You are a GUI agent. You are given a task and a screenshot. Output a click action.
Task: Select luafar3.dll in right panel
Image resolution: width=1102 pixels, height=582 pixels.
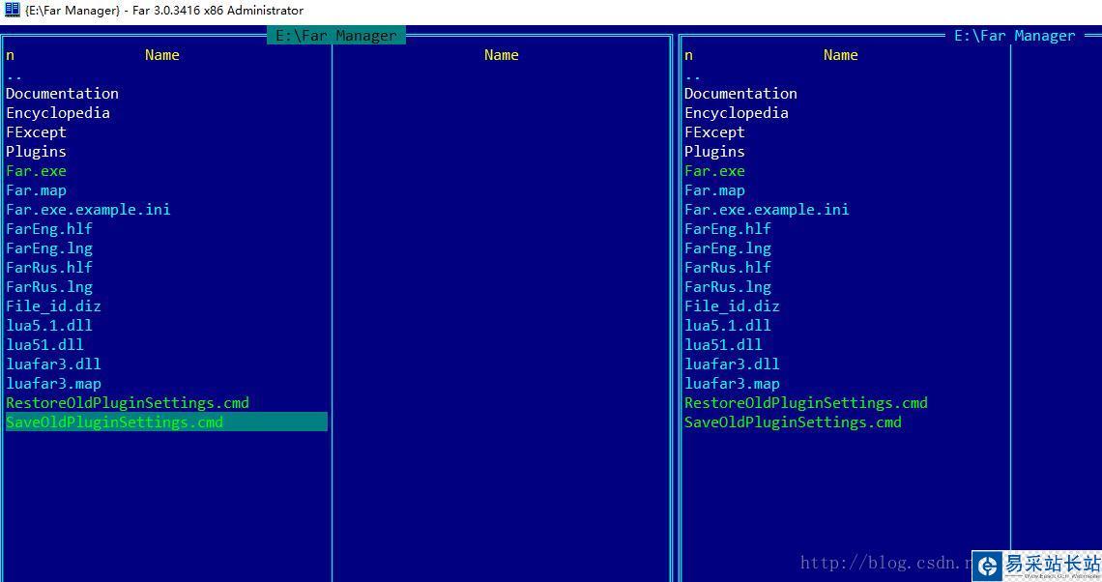pos(733,364)
